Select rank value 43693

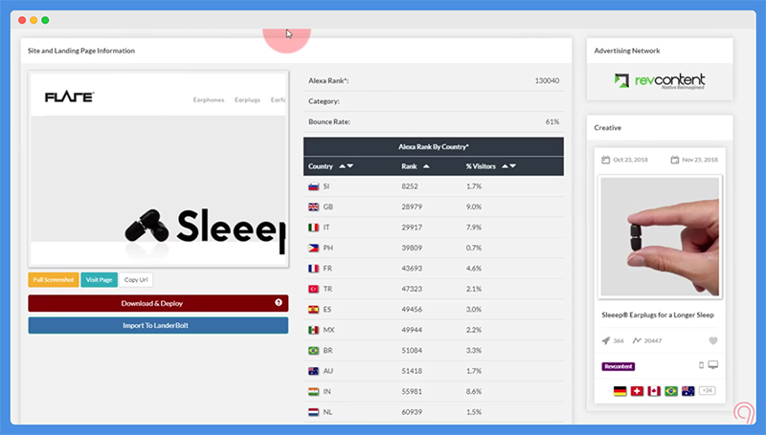[412, 269]
